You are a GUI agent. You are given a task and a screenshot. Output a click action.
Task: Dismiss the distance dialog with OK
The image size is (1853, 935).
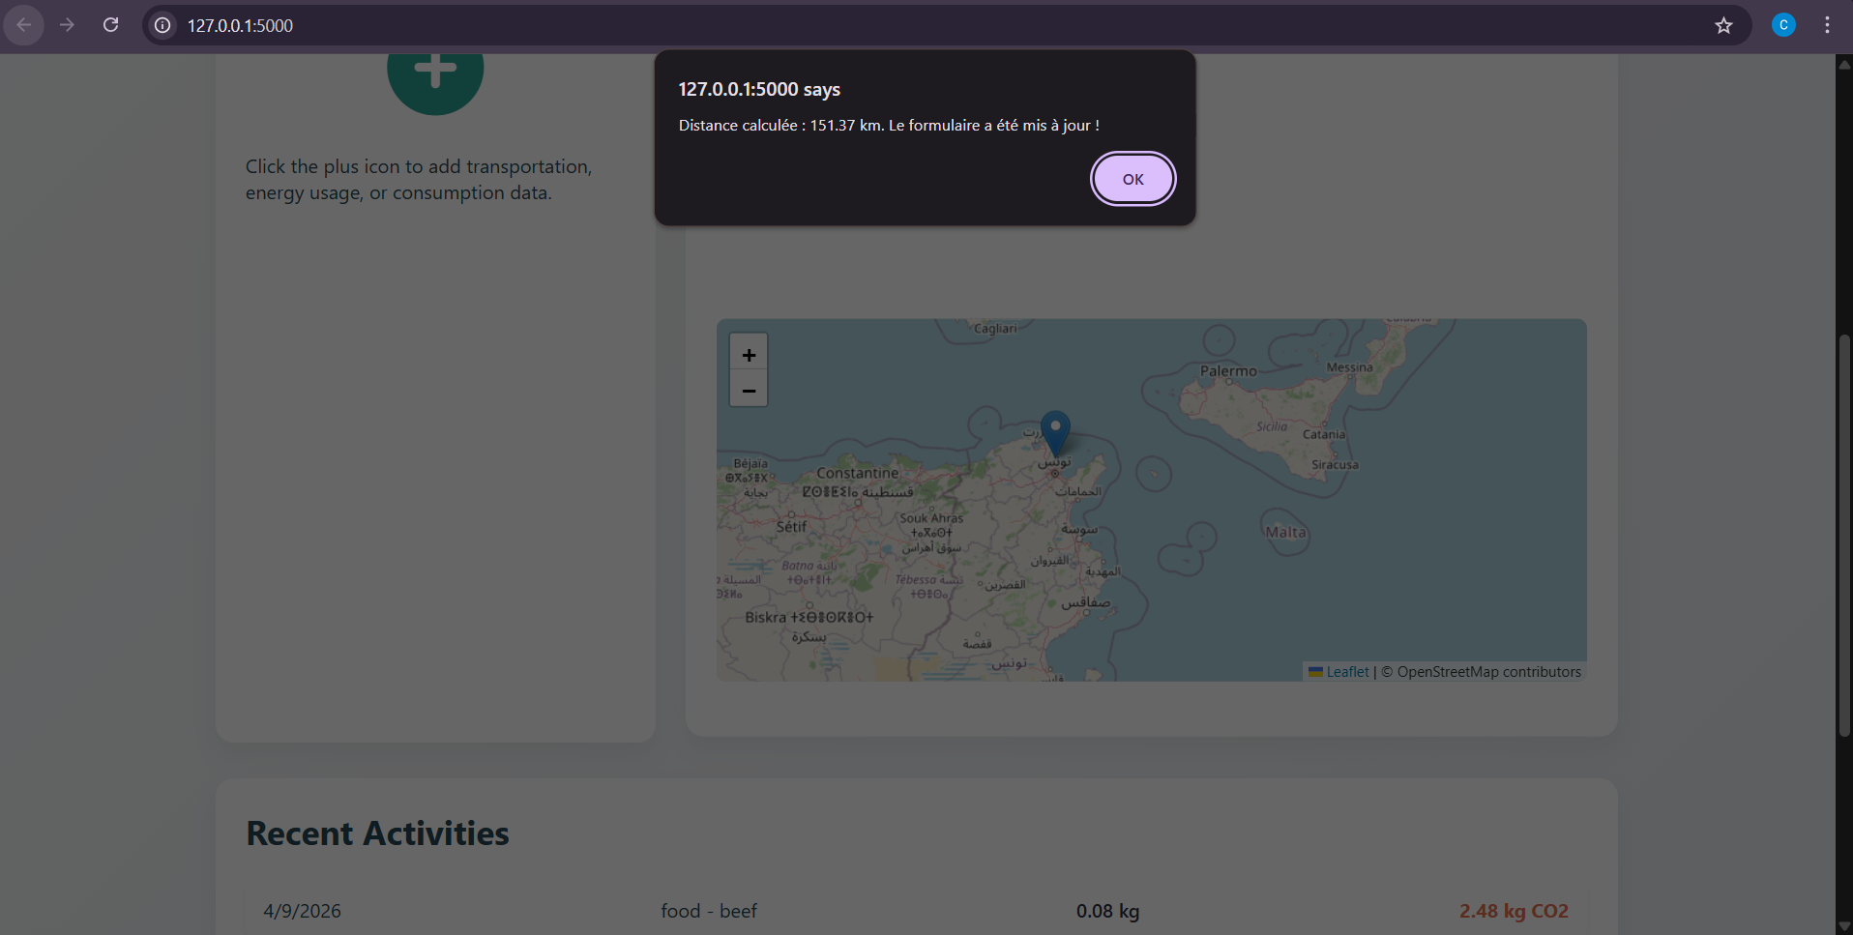coord(1132,178)
